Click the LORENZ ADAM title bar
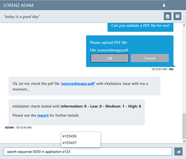Screen dimensions: 186x159 pyautogui.click(x=18, y=5)
